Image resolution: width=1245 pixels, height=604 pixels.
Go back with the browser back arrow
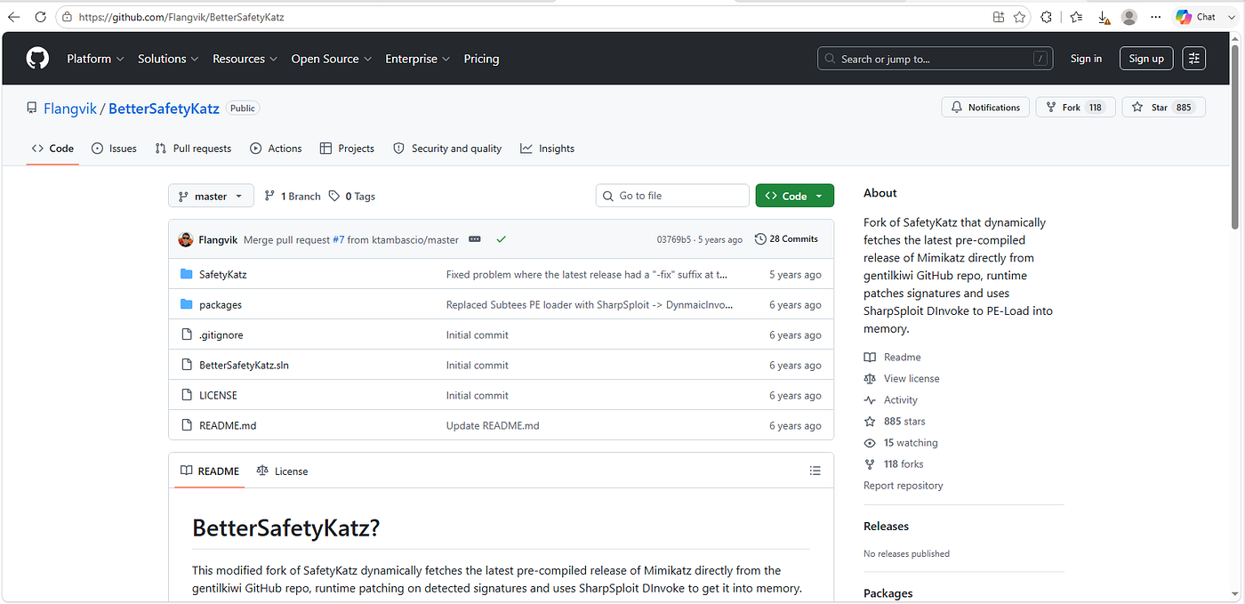pyautogui.click(x=13, y=17)
